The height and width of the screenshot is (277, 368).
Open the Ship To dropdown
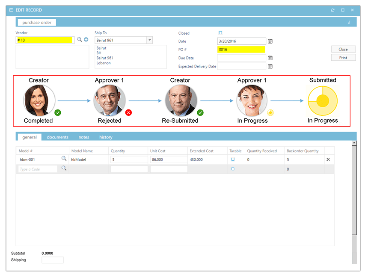[149, 39]
